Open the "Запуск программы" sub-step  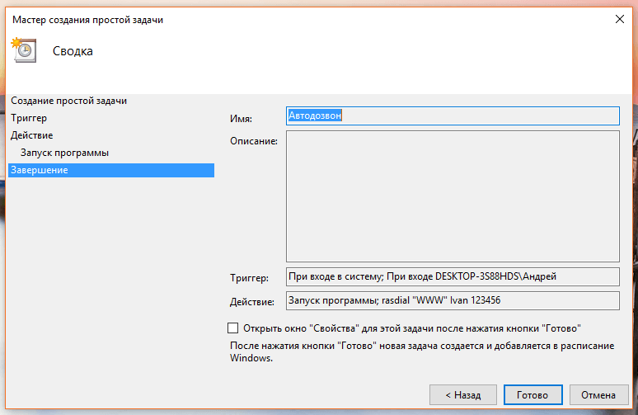pos(65,153)
